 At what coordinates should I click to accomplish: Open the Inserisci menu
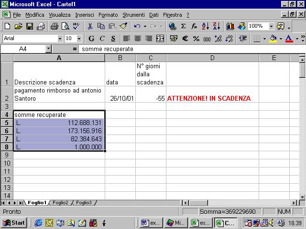point(85,15)
